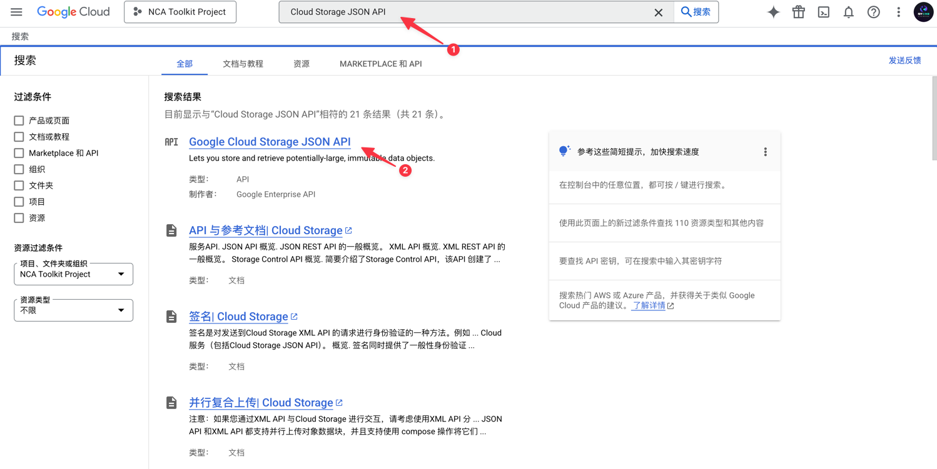Open the notifications bell
937x469 pixels.
[848, 12]
